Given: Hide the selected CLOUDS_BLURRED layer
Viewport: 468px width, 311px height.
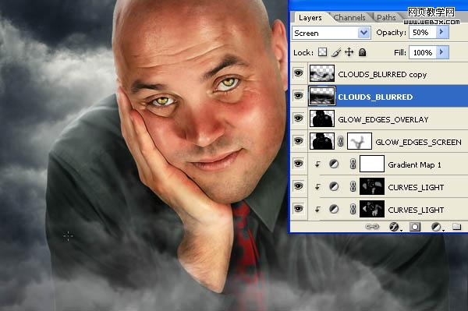Looking at the screenshot, I should (298, 96).
